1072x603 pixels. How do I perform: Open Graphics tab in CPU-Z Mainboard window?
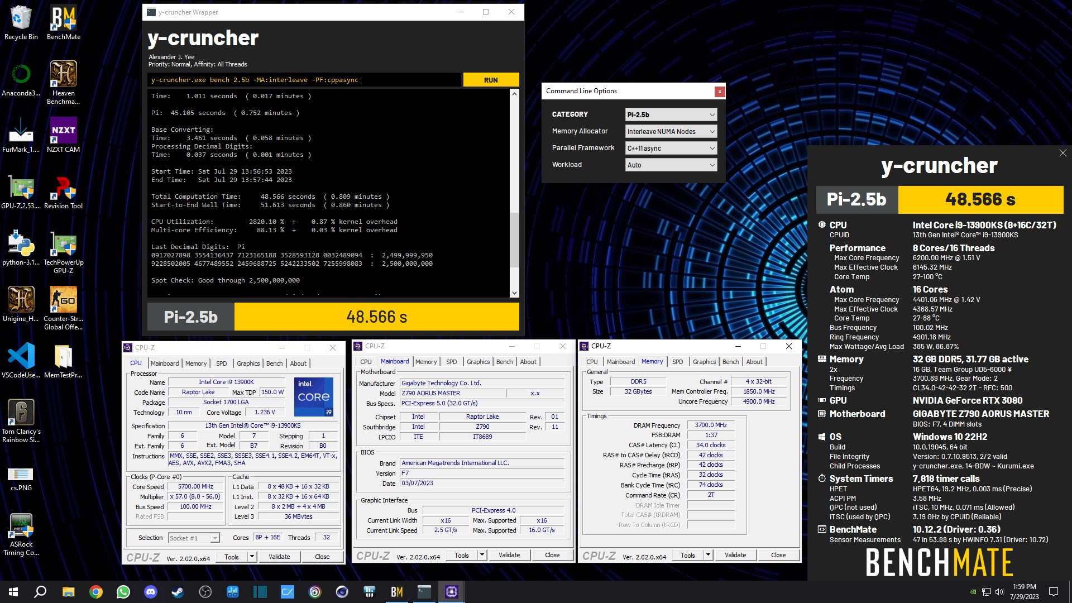[478, 362]
